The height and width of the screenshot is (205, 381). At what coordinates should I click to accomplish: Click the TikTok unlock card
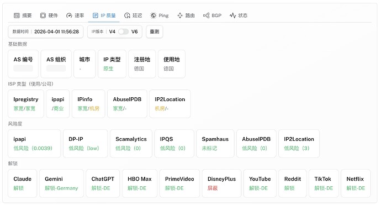(324, 183)
